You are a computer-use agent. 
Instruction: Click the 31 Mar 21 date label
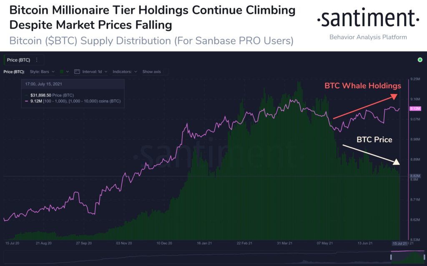[x=284, y=243]
